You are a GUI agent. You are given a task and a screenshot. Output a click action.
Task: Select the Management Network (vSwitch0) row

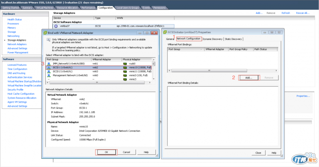point(98,76)
